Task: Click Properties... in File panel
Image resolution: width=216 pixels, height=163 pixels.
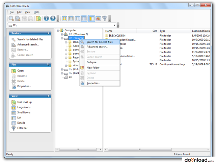Action: [x=24, y=86]
